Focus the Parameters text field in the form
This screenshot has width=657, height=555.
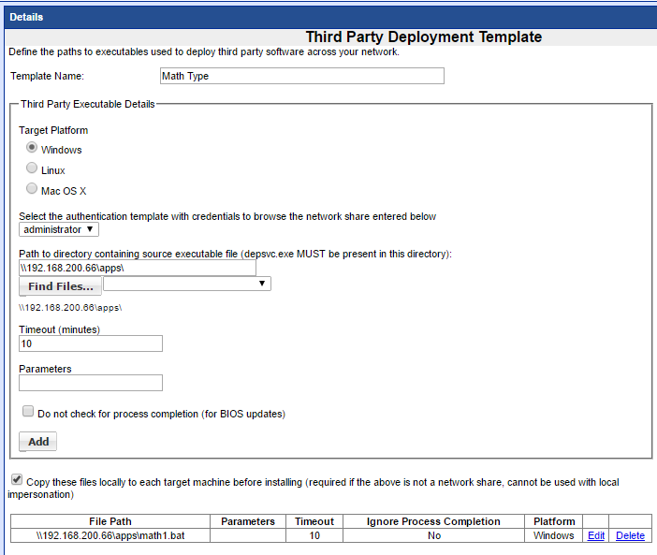91,383
